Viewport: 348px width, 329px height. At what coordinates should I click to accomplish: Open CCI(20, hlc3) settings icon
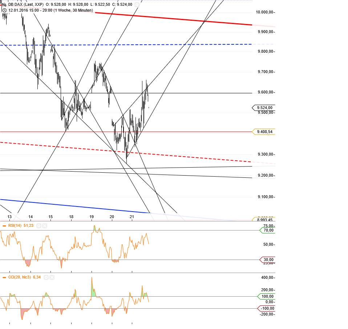pyautogui.click(x=46, y=277)
